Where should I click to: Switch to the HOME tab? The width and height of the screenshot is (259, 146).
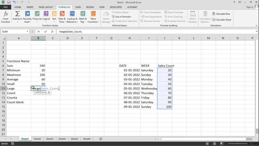(18, 7)
